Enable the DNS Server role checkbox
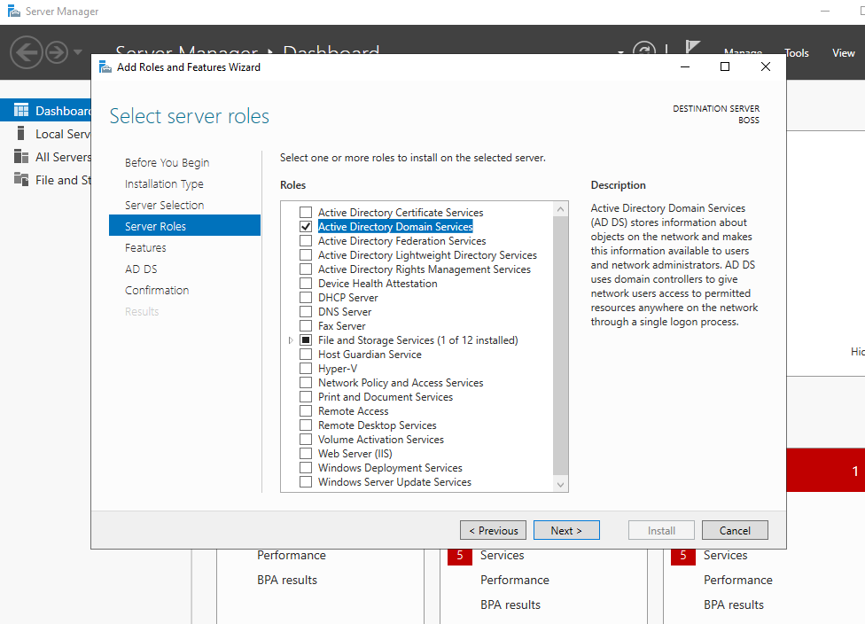Image resolution: width=865 pixels, height=624 pixels. coord(306,312)
